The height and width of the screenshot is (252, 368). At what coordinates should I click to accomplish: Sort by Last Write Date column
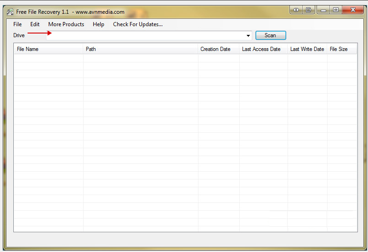coord(307,49)
